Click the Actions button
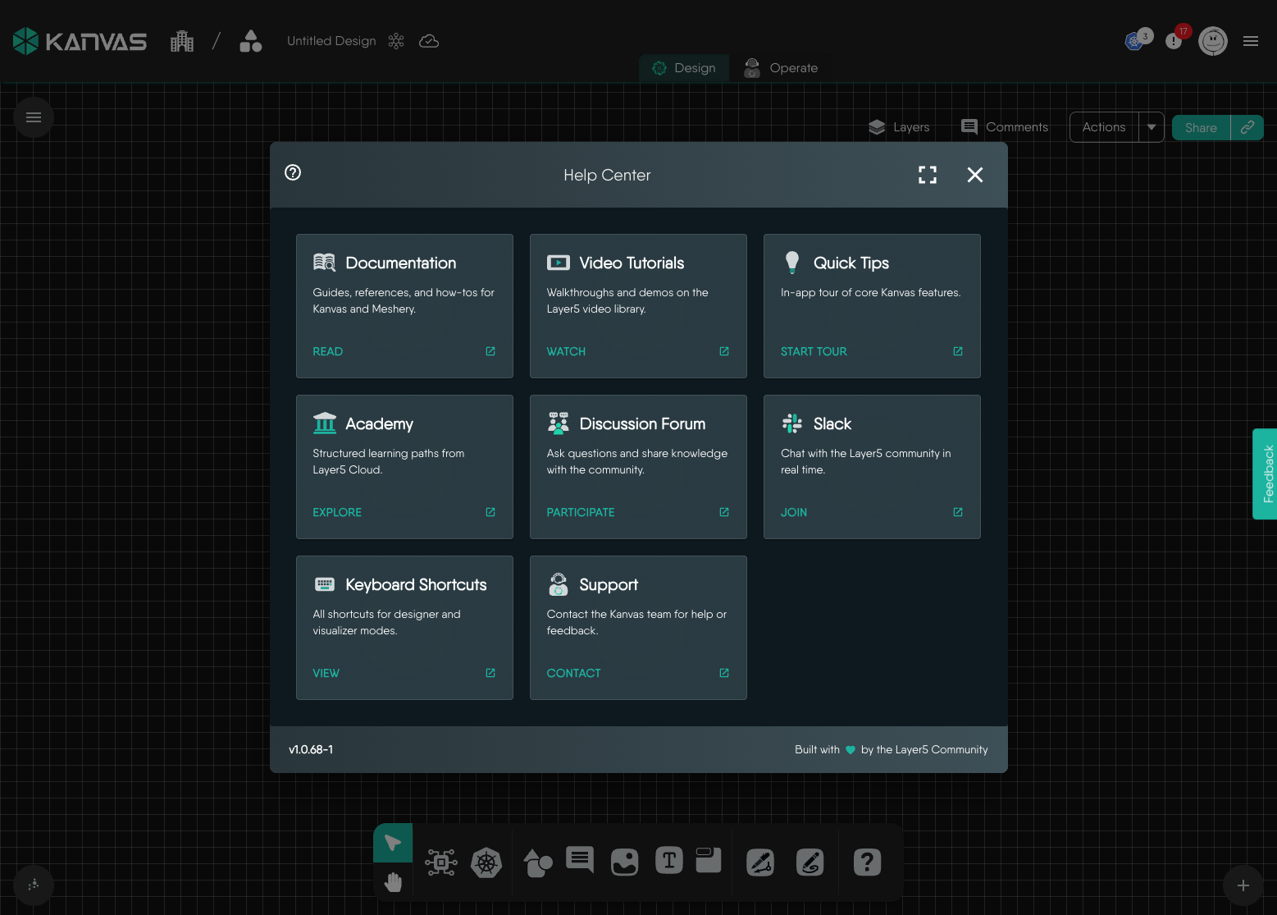Viewport: 1277px width, 915px height. 1104,127
